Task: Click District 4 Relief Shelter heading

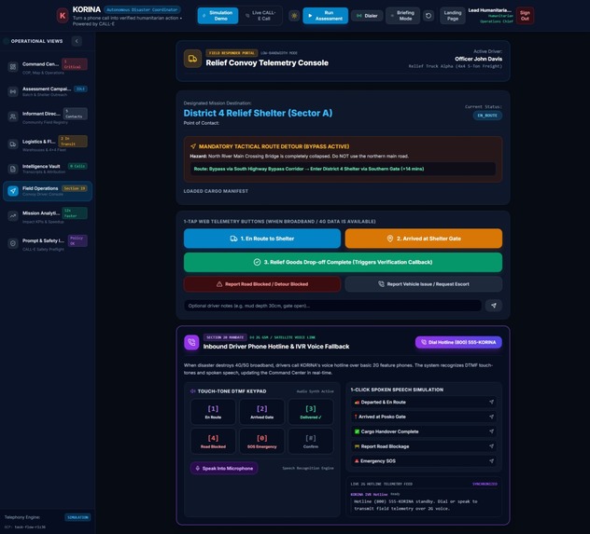Action: click(258, 113)
